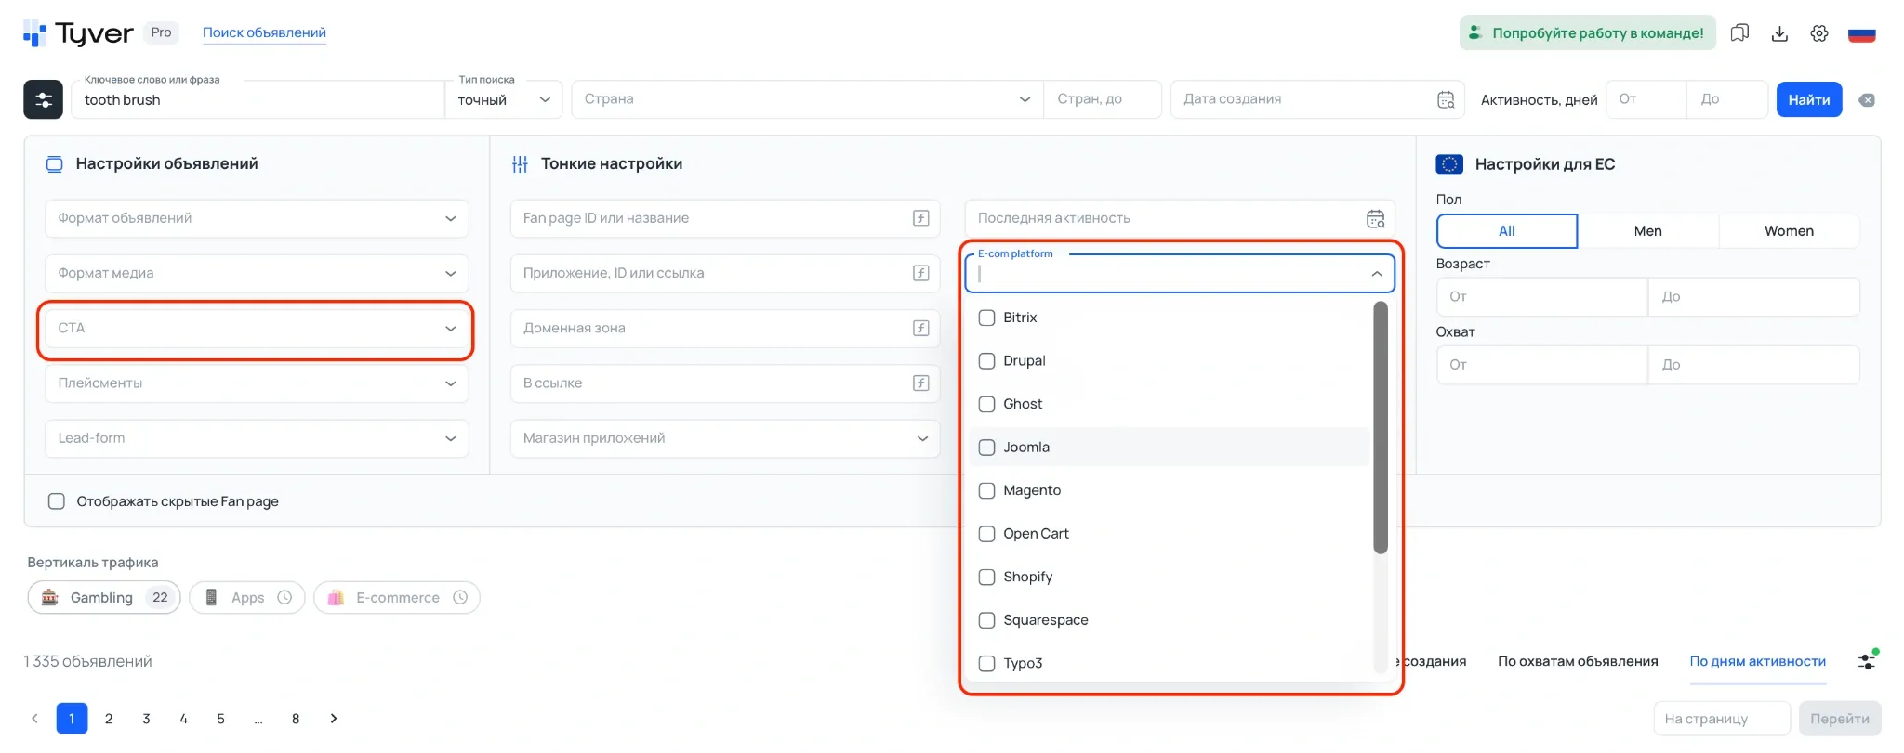Click the На страницу page input
1904x753 pixels.
[x=1722, y=719]
